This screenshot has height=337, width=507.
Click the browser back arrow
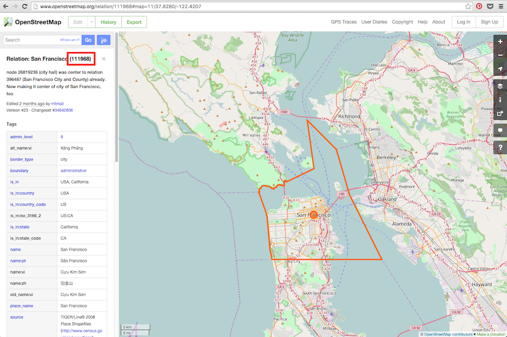(6, 6)
